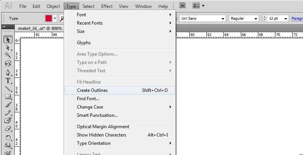Select the black arrow Selection tool
303x155 pixels.
[x=8, y=39]
